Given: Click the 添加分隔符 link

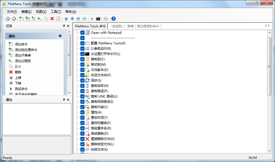Looking at the screenshot, I should pos(23,61).
